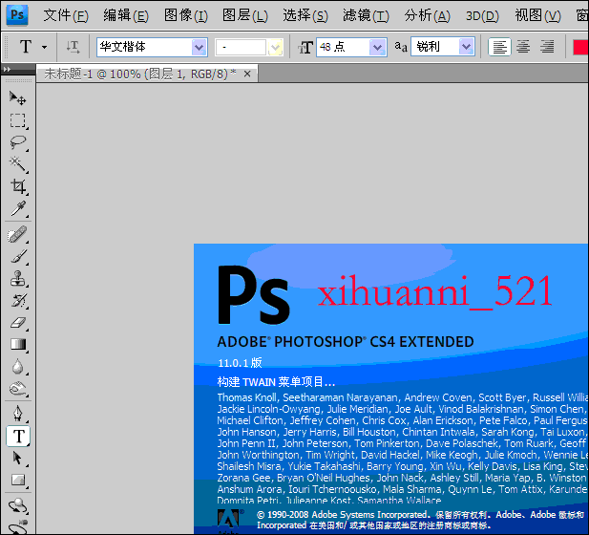This screenshot has width=589, height=535.
Task: Click the red text color swatch
Action: coord(580,48)
